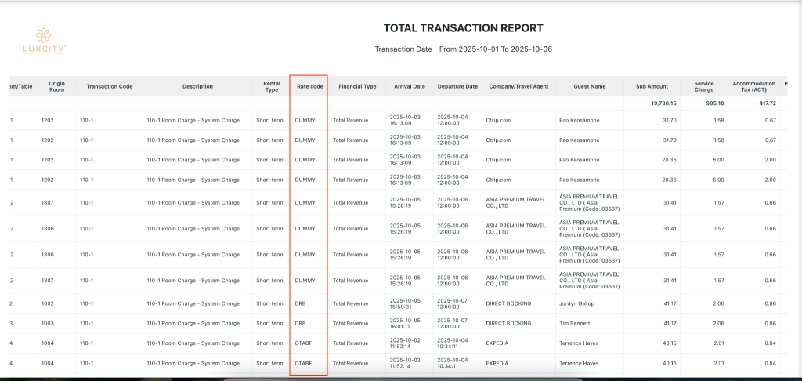Click the Company/Travel Agent column header

tap(519, 86)
